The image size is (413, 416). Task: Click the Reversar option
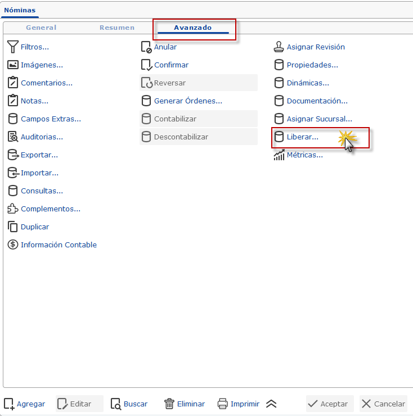pyautogui.click(x=199, y=83)
